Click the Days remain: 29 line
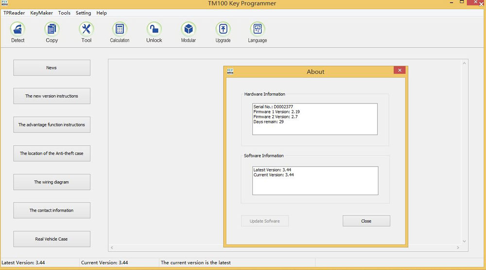 click(x=268, y=122)
